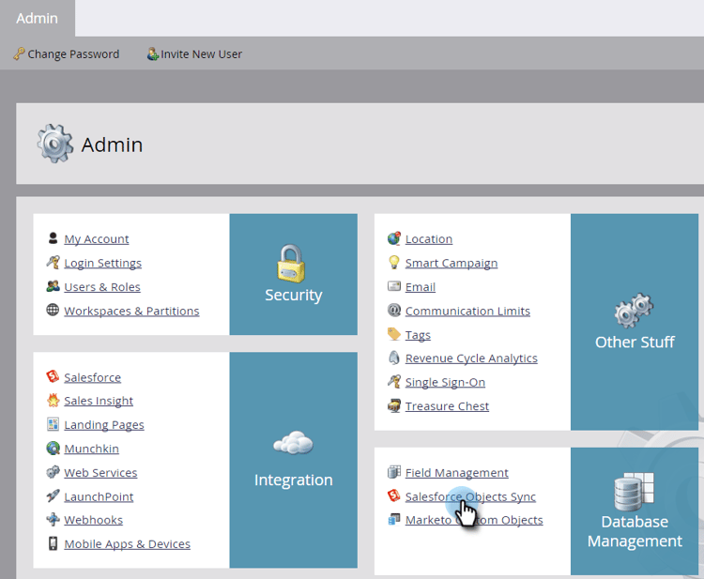The image size is (704, 579).
Task: Click the Mobile Apps & Devices phone icon
Action: (x=53, y=543)
